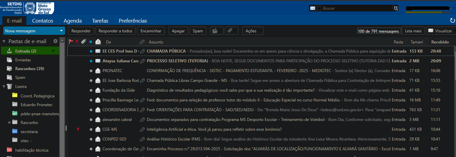Click the Responder a todos button
The height and width of the screenshot is (157, 456).
115,31
